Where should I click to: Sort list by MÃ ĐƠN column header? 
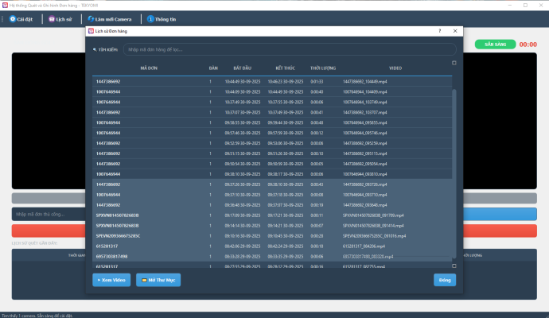pyautogui.click(x=148, y=68)
